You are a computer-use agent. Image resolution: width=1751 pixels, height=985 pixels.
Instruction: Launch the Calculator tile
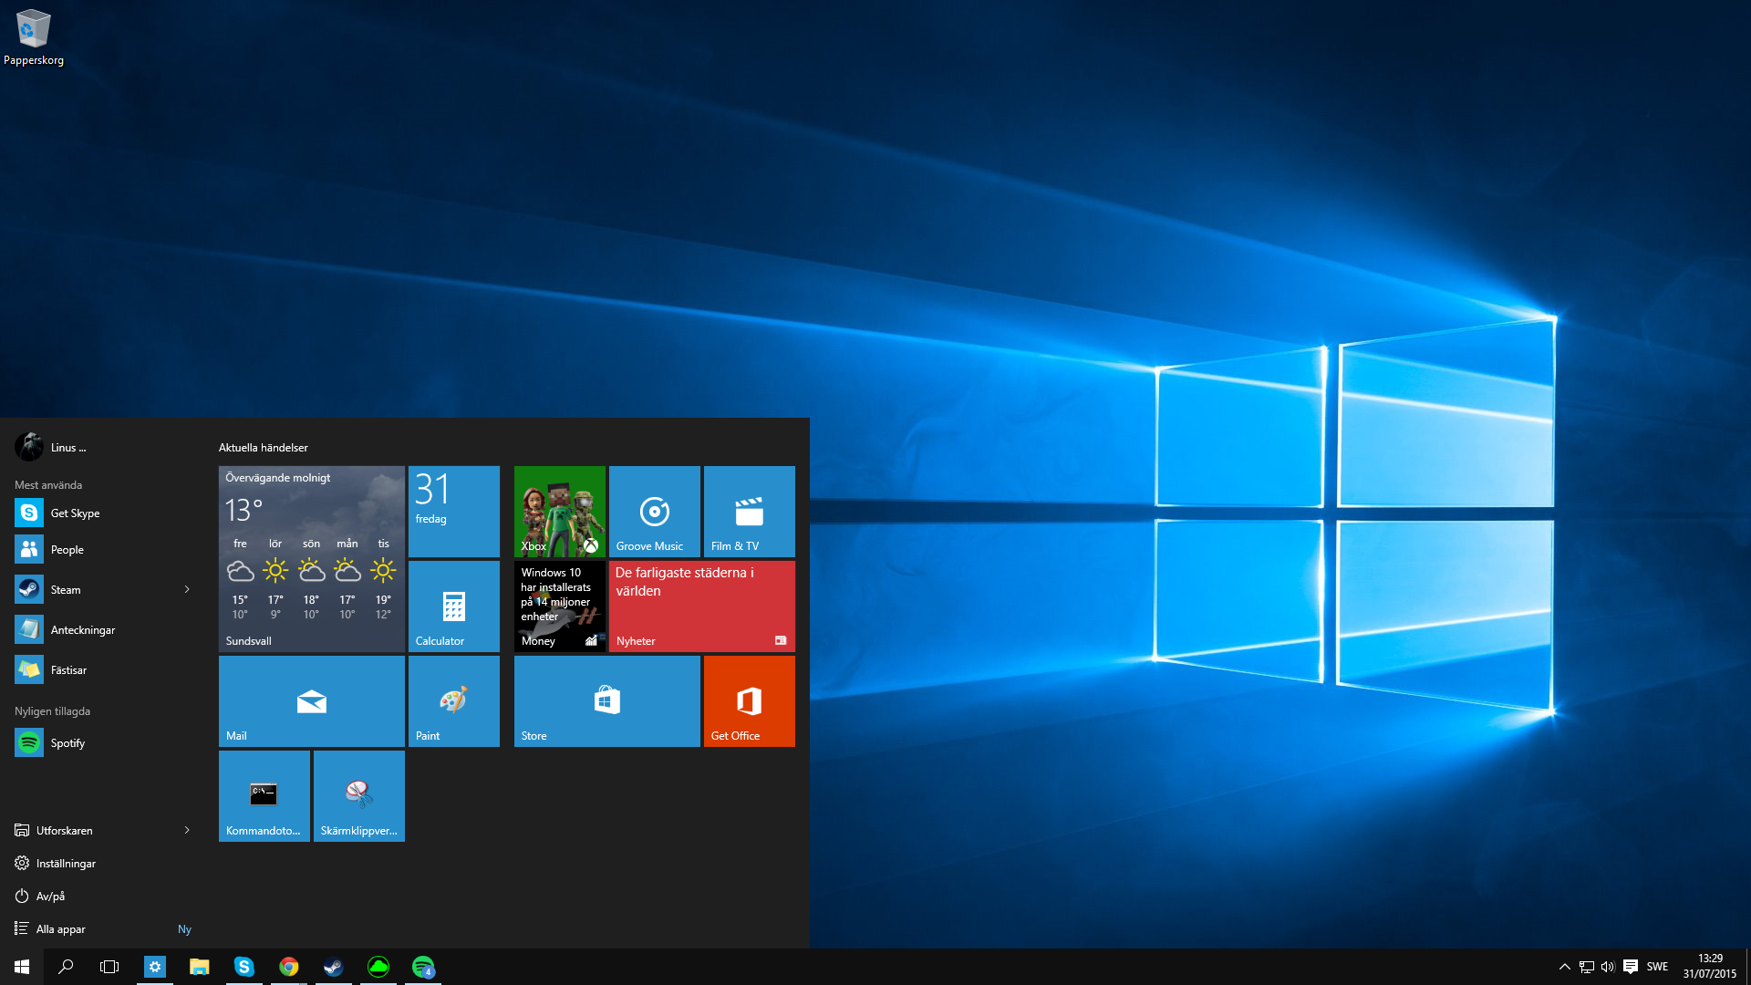[453, 606]
